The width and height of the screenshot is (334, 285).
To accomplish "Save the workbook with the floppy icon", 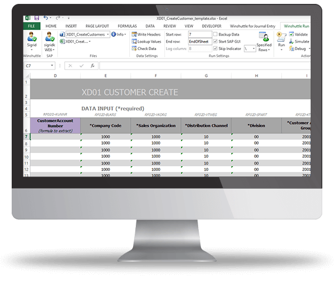I will 37,18.
